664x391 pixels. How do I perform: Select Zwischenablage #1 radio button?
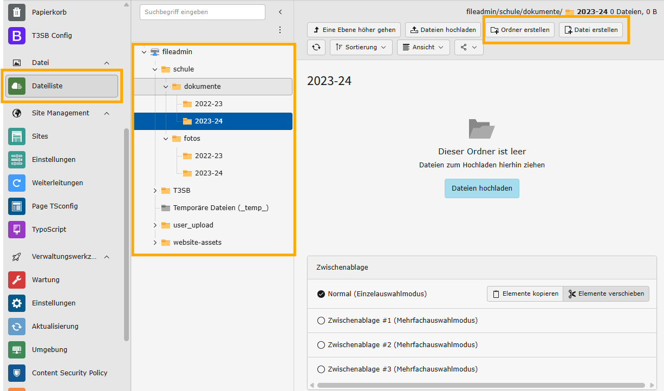click(x=321, y=321)
